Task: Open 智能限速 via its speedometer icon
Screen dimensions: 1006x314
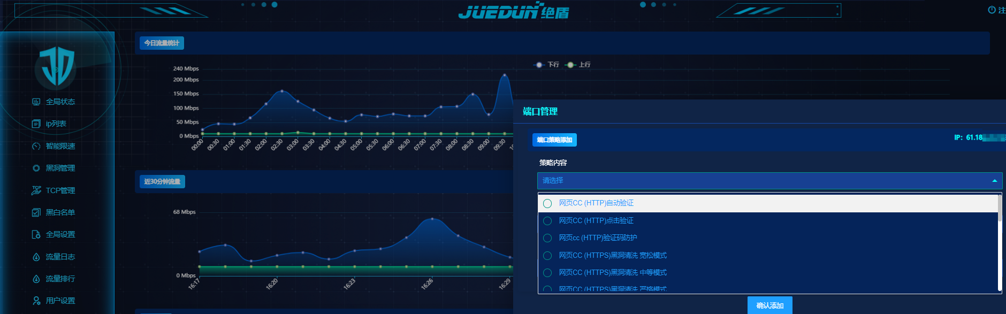Action: coord(36,146)
